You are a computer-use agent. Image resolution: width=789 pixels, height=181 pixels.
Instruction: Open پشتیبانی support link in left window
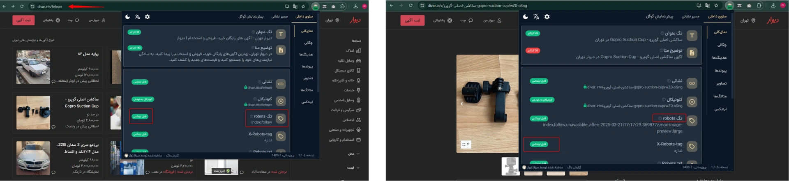[x=51, y=20]
